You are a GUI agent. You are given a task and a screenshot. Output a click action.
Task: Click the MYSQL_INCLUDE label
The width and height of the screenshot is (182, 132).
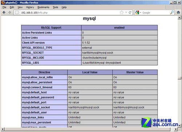[33, 58]
